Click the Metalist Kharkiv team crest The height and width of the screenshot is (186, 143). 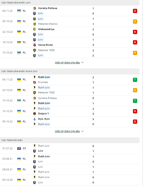pyautogui.click(x=34, y=24)
